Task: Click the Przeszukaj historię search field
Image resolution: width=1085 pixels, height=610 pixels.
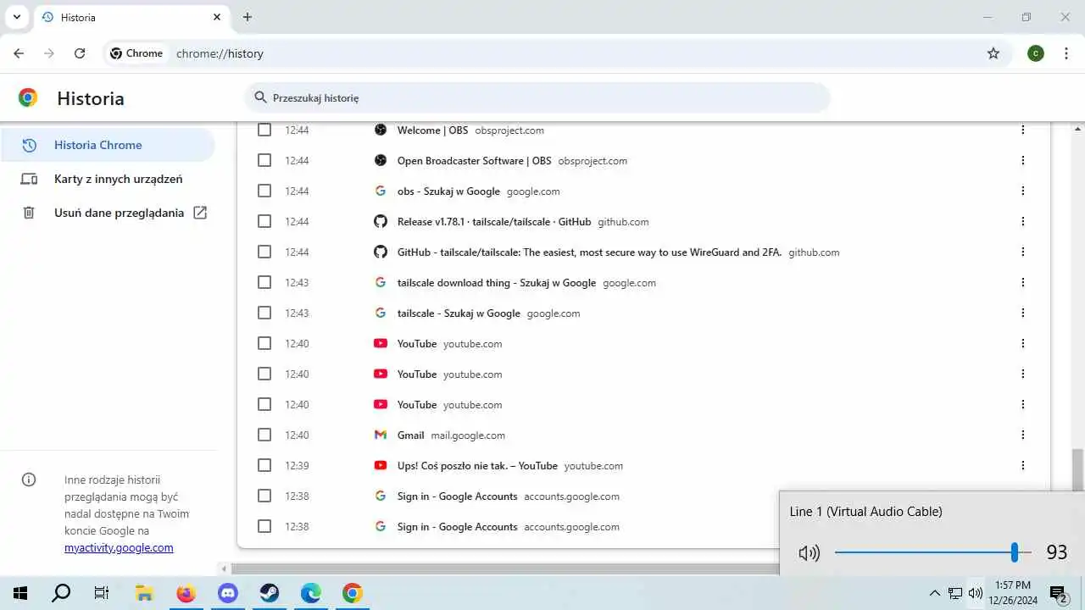Action: [x=537, y=97]
